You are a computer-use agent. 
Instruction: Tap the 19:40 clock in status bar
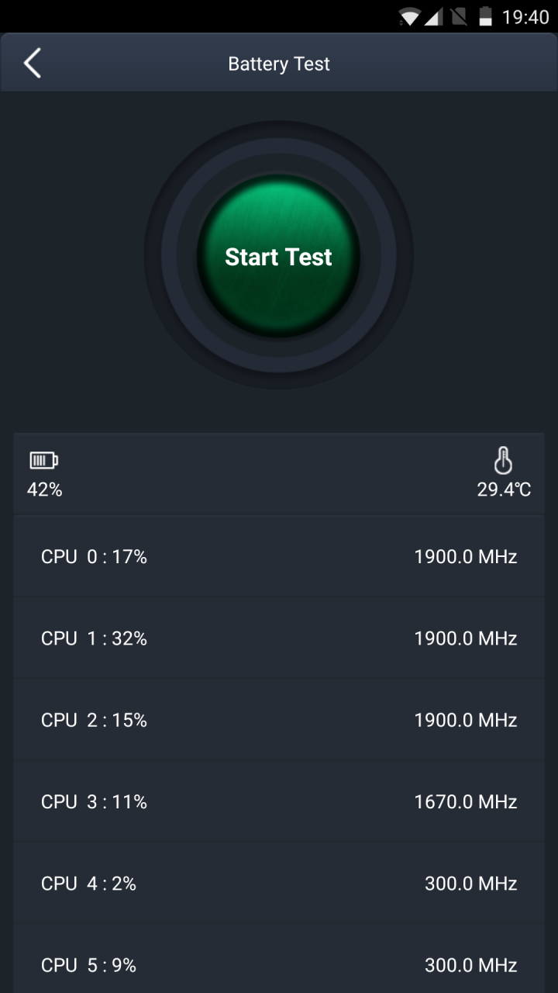click(x=525, y=17)
